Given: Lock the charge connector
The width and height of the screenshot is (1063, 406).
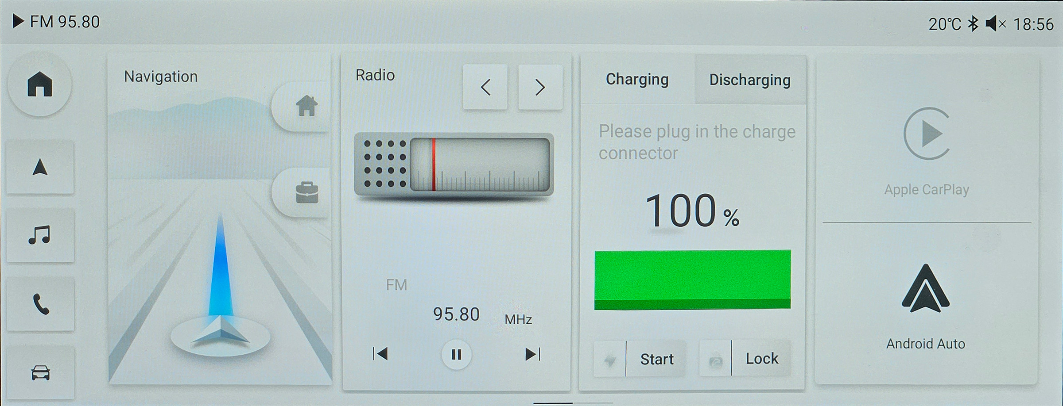Looking at the screenshot, I should point(745,359).
